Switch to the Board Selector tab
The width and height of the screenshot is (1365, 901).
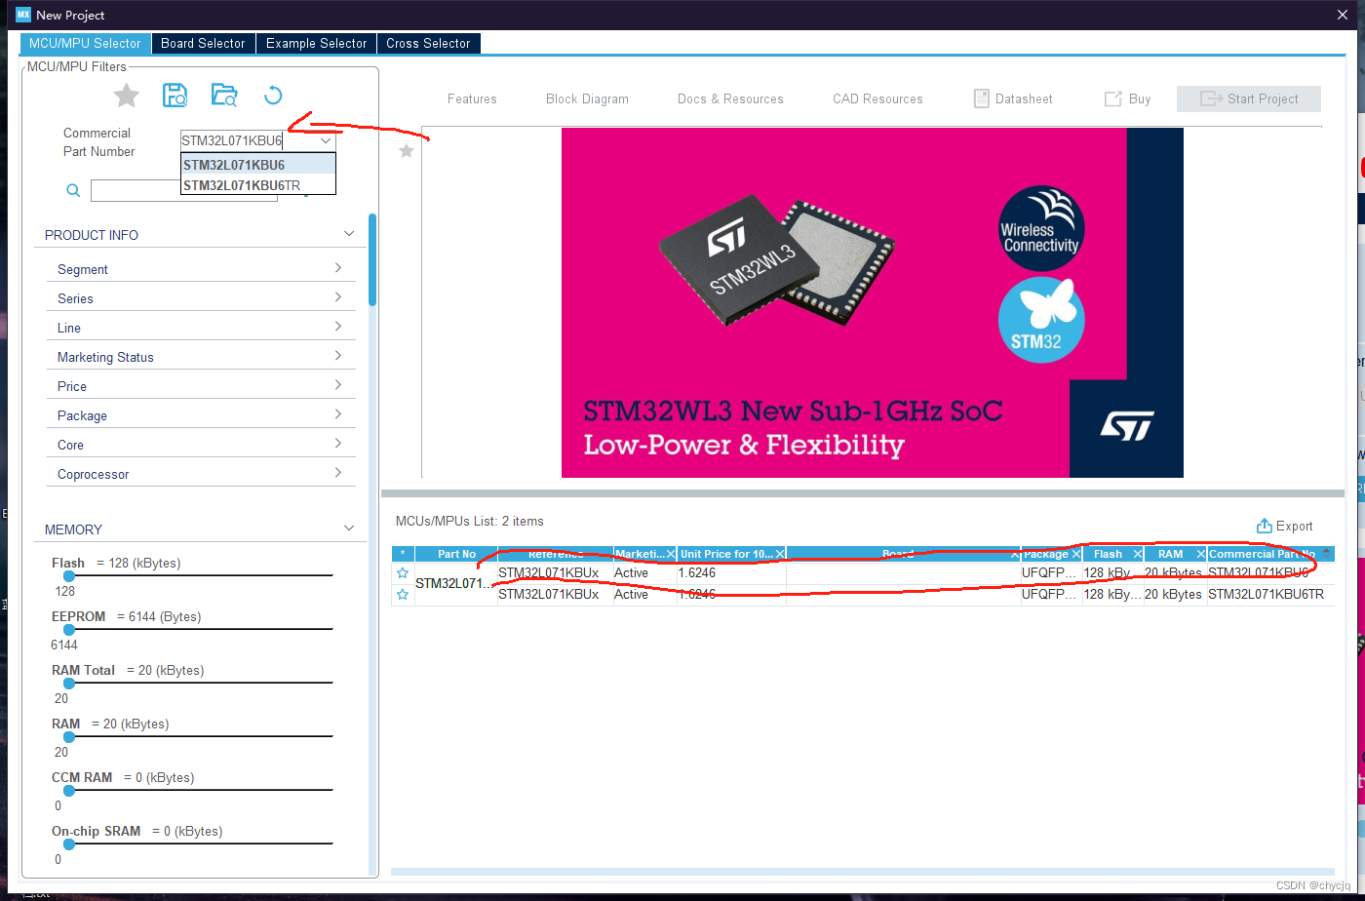coord(203,43)
